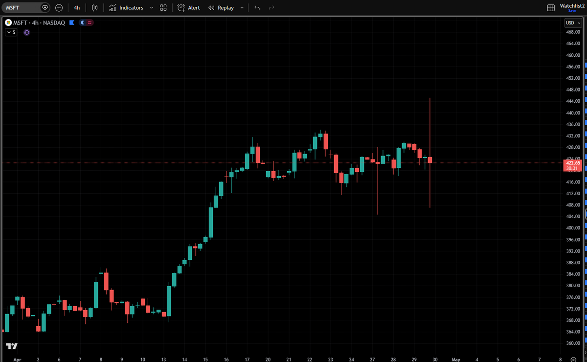Start bar Replay mode
587x362 pixels.
point(221,8)
